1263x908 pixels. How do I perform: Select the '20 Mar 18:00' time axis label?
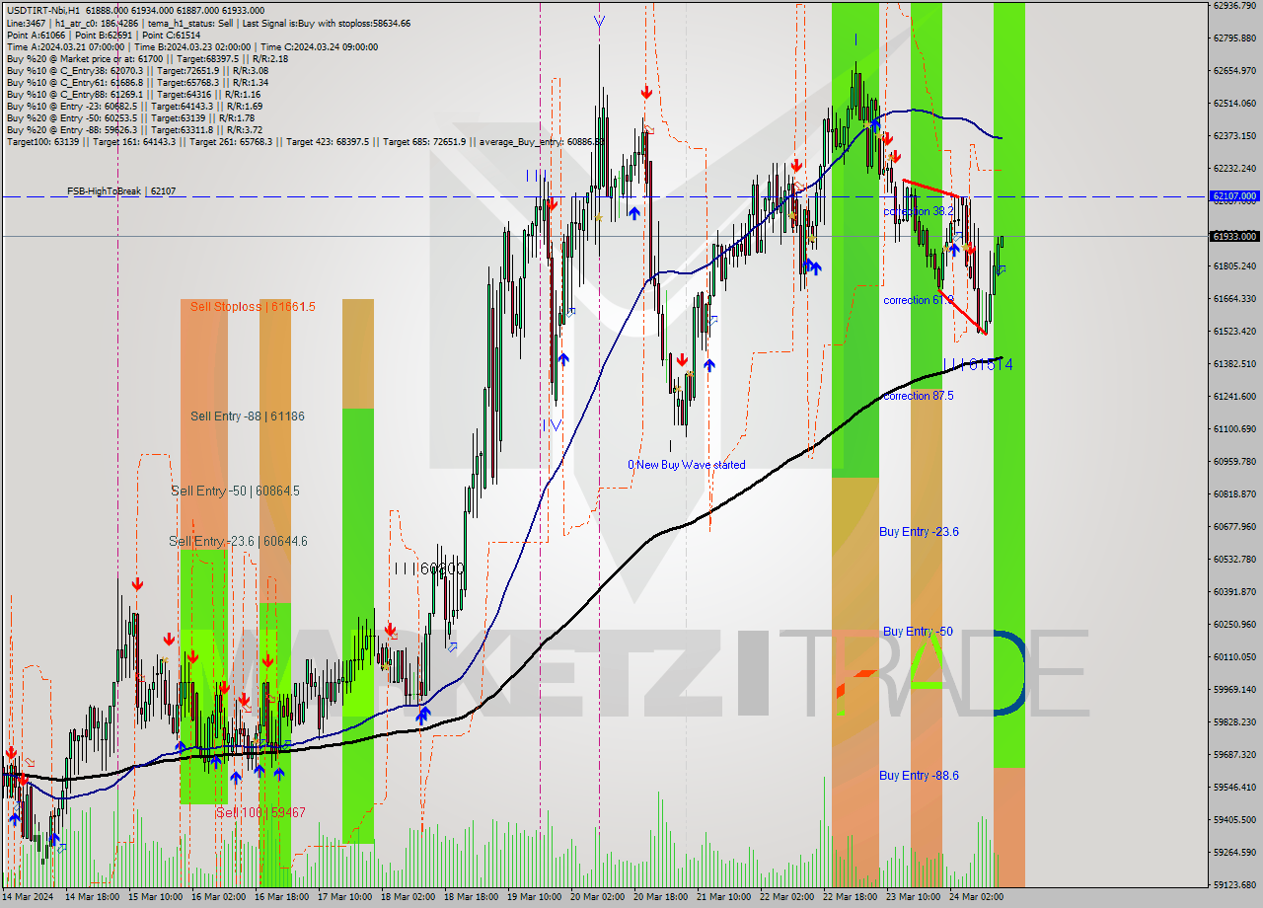[661, 897]
